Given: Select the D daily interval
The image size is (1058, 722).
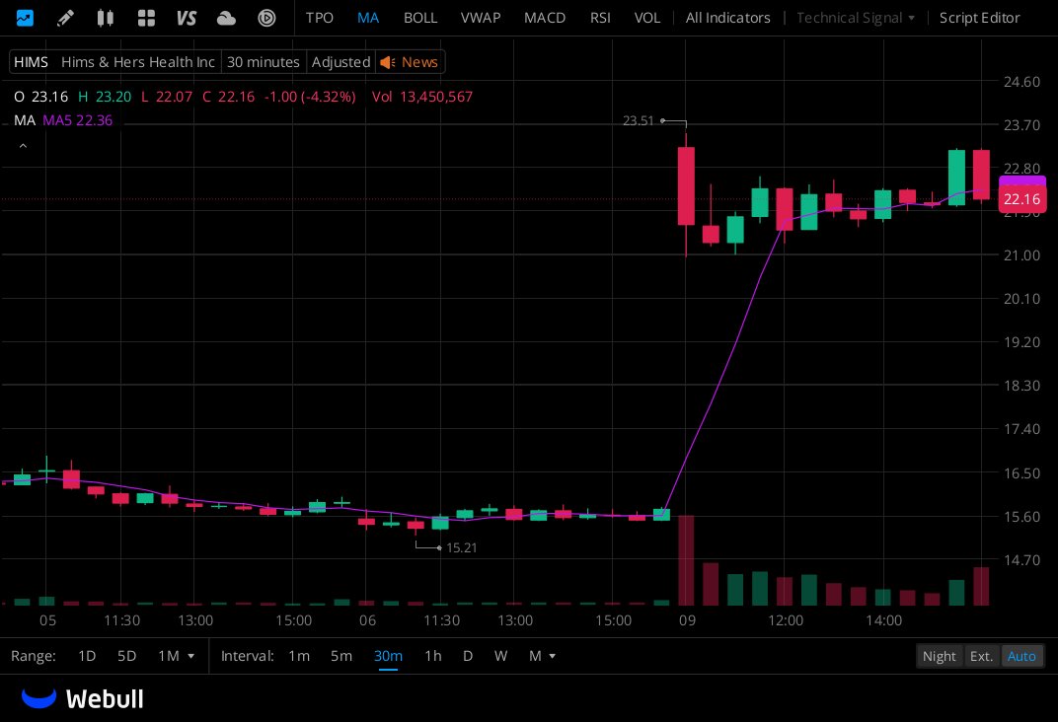Looking at the screenshot, I should [468, 656].
